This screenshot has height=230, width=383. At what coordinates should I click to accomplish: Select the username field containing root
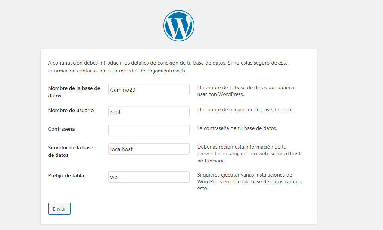tap(149, 112)
